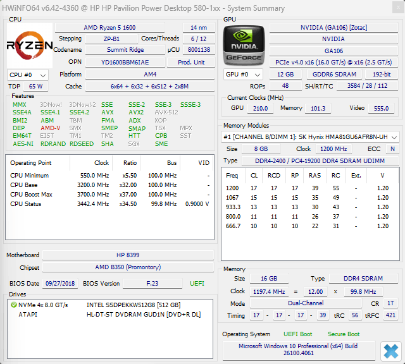Click the GPU memory clock 101.3 value
This screenshot has height=364, width=405.
[x=318, y=109]
